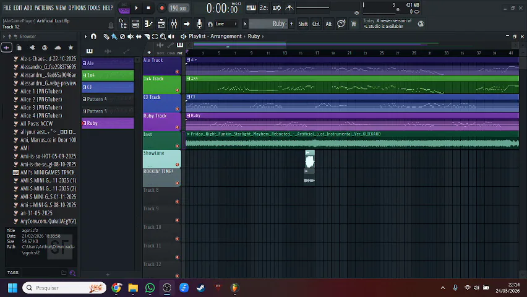527x297 pixels.
Task: Click the tempo tapper arrow icon
Action: 187,24
